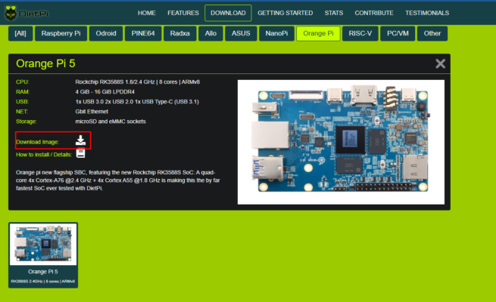Select the RISC-V device filter
The height and width of the screenshot is (302, 496).
(360, 33)
